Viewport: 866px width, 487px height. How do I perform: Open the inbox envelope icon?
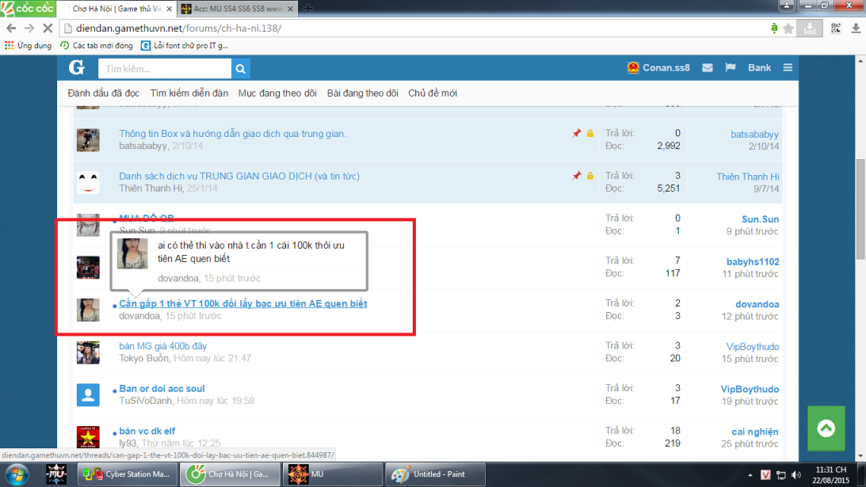[x=708, y=68]
